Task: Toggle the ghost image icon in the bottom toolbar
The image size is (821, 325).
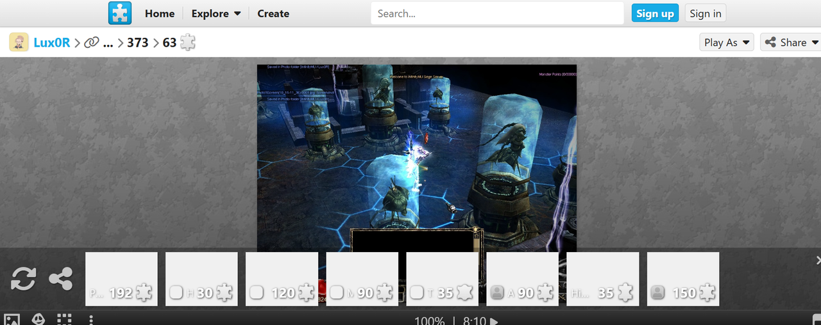Action: coord(38,319)
